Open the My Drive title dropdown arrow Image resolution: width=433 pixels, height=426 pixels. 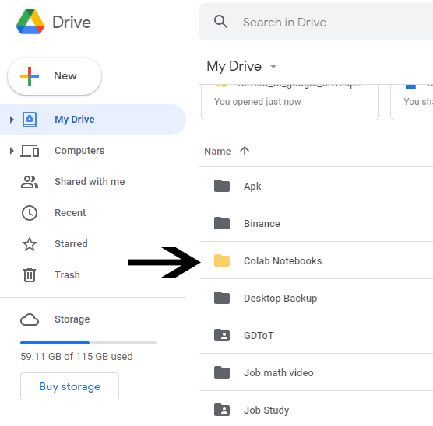click(273, 66)
